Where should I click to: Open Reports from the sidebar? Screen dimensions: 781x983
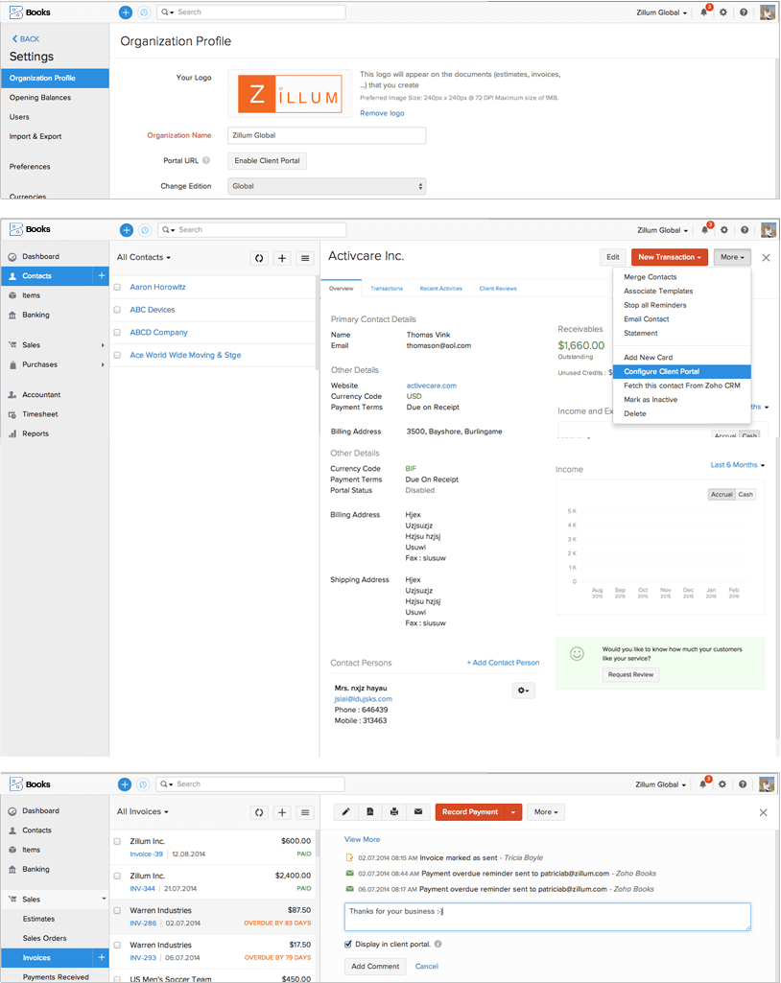[35, 433]
